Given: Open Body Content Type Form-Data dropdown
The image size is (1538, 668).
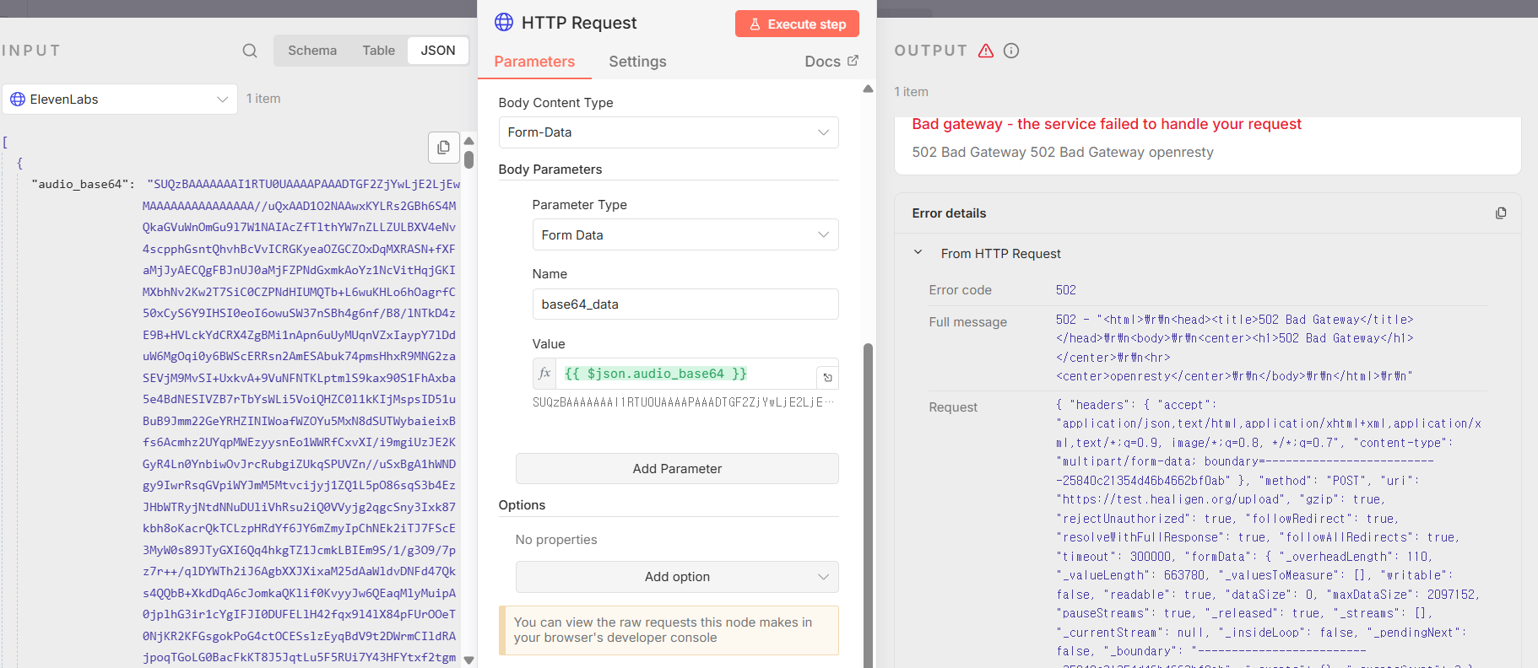Looking at the screenshot, I should 669,132.
